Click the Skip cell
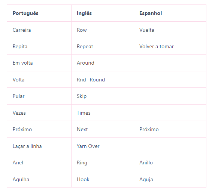 (103, 96)
